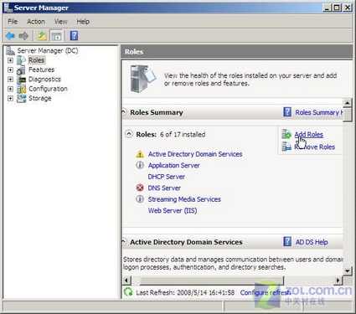Select the Diagnostics tree item label

(x=44, y=80)
